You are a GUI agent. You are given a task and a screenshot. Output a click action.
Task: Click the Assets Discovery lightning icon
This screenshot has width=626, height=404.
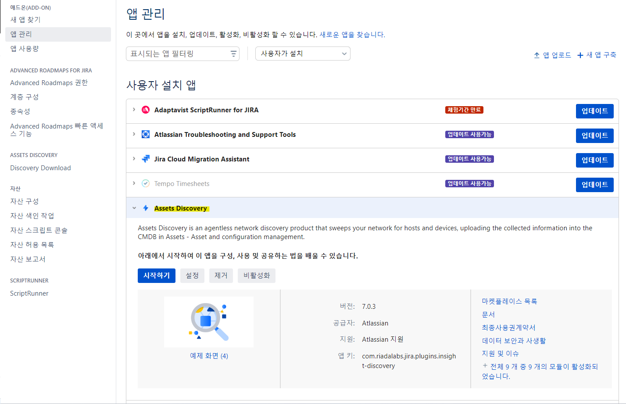click(x=146, y=208)
